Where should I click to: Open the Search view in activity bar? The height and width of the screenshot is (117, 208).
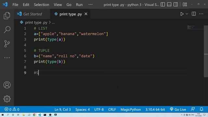(x=7, y=30)
